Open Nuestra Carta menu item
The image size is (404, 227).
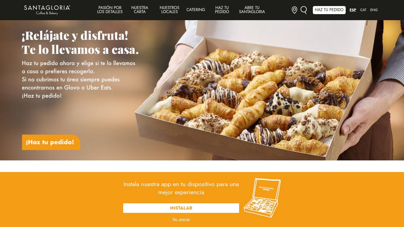pos(140,10)
